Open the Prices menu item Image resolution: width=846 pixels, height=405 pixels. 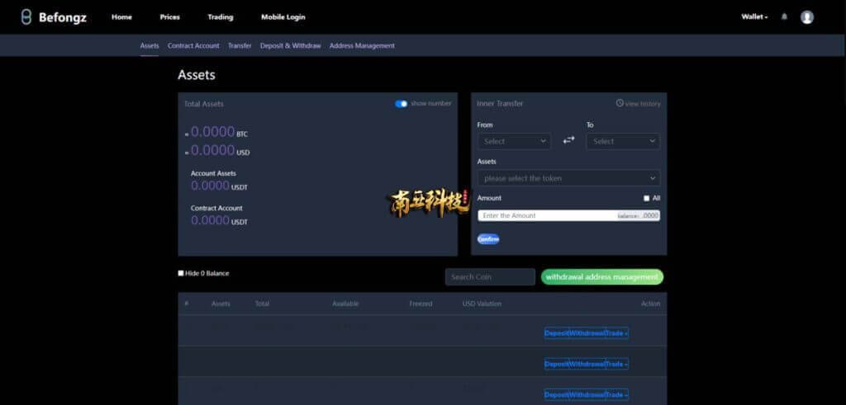click(x=169, y=16)
